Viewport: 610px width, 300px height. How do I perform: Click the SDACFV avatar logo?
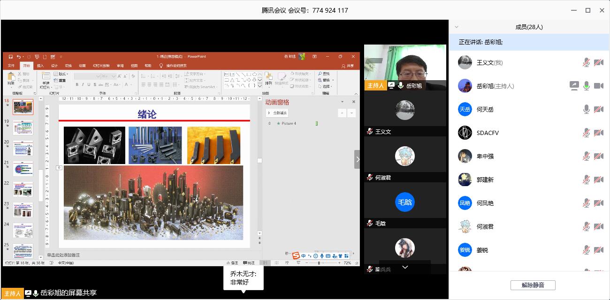pos(465,133)
